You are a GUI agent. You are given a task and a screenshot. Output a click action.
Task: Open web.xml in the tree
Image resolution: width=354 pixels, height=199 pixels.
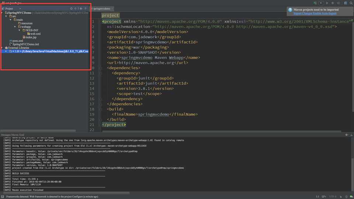(x=34, y=34)
